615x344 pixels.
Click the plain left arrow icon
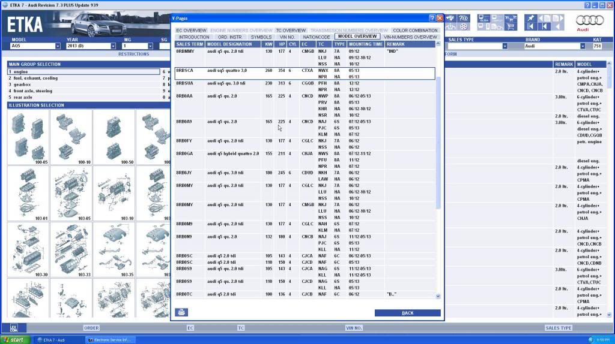[557, 26]
